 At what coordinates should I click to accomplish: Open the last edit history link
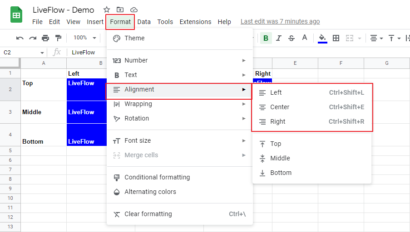[280, 21]
